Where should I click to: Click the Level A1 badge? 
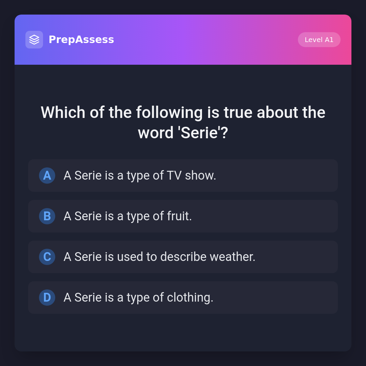(x=319, y=40)
